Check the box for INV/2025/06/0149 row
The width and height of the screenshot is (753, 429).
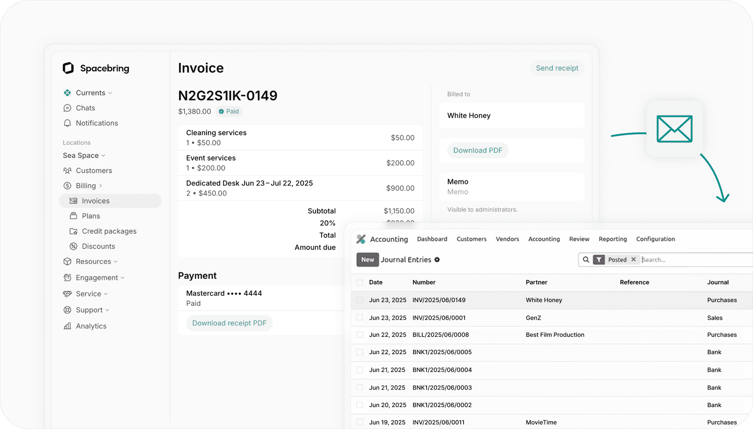tap(360, 300)
